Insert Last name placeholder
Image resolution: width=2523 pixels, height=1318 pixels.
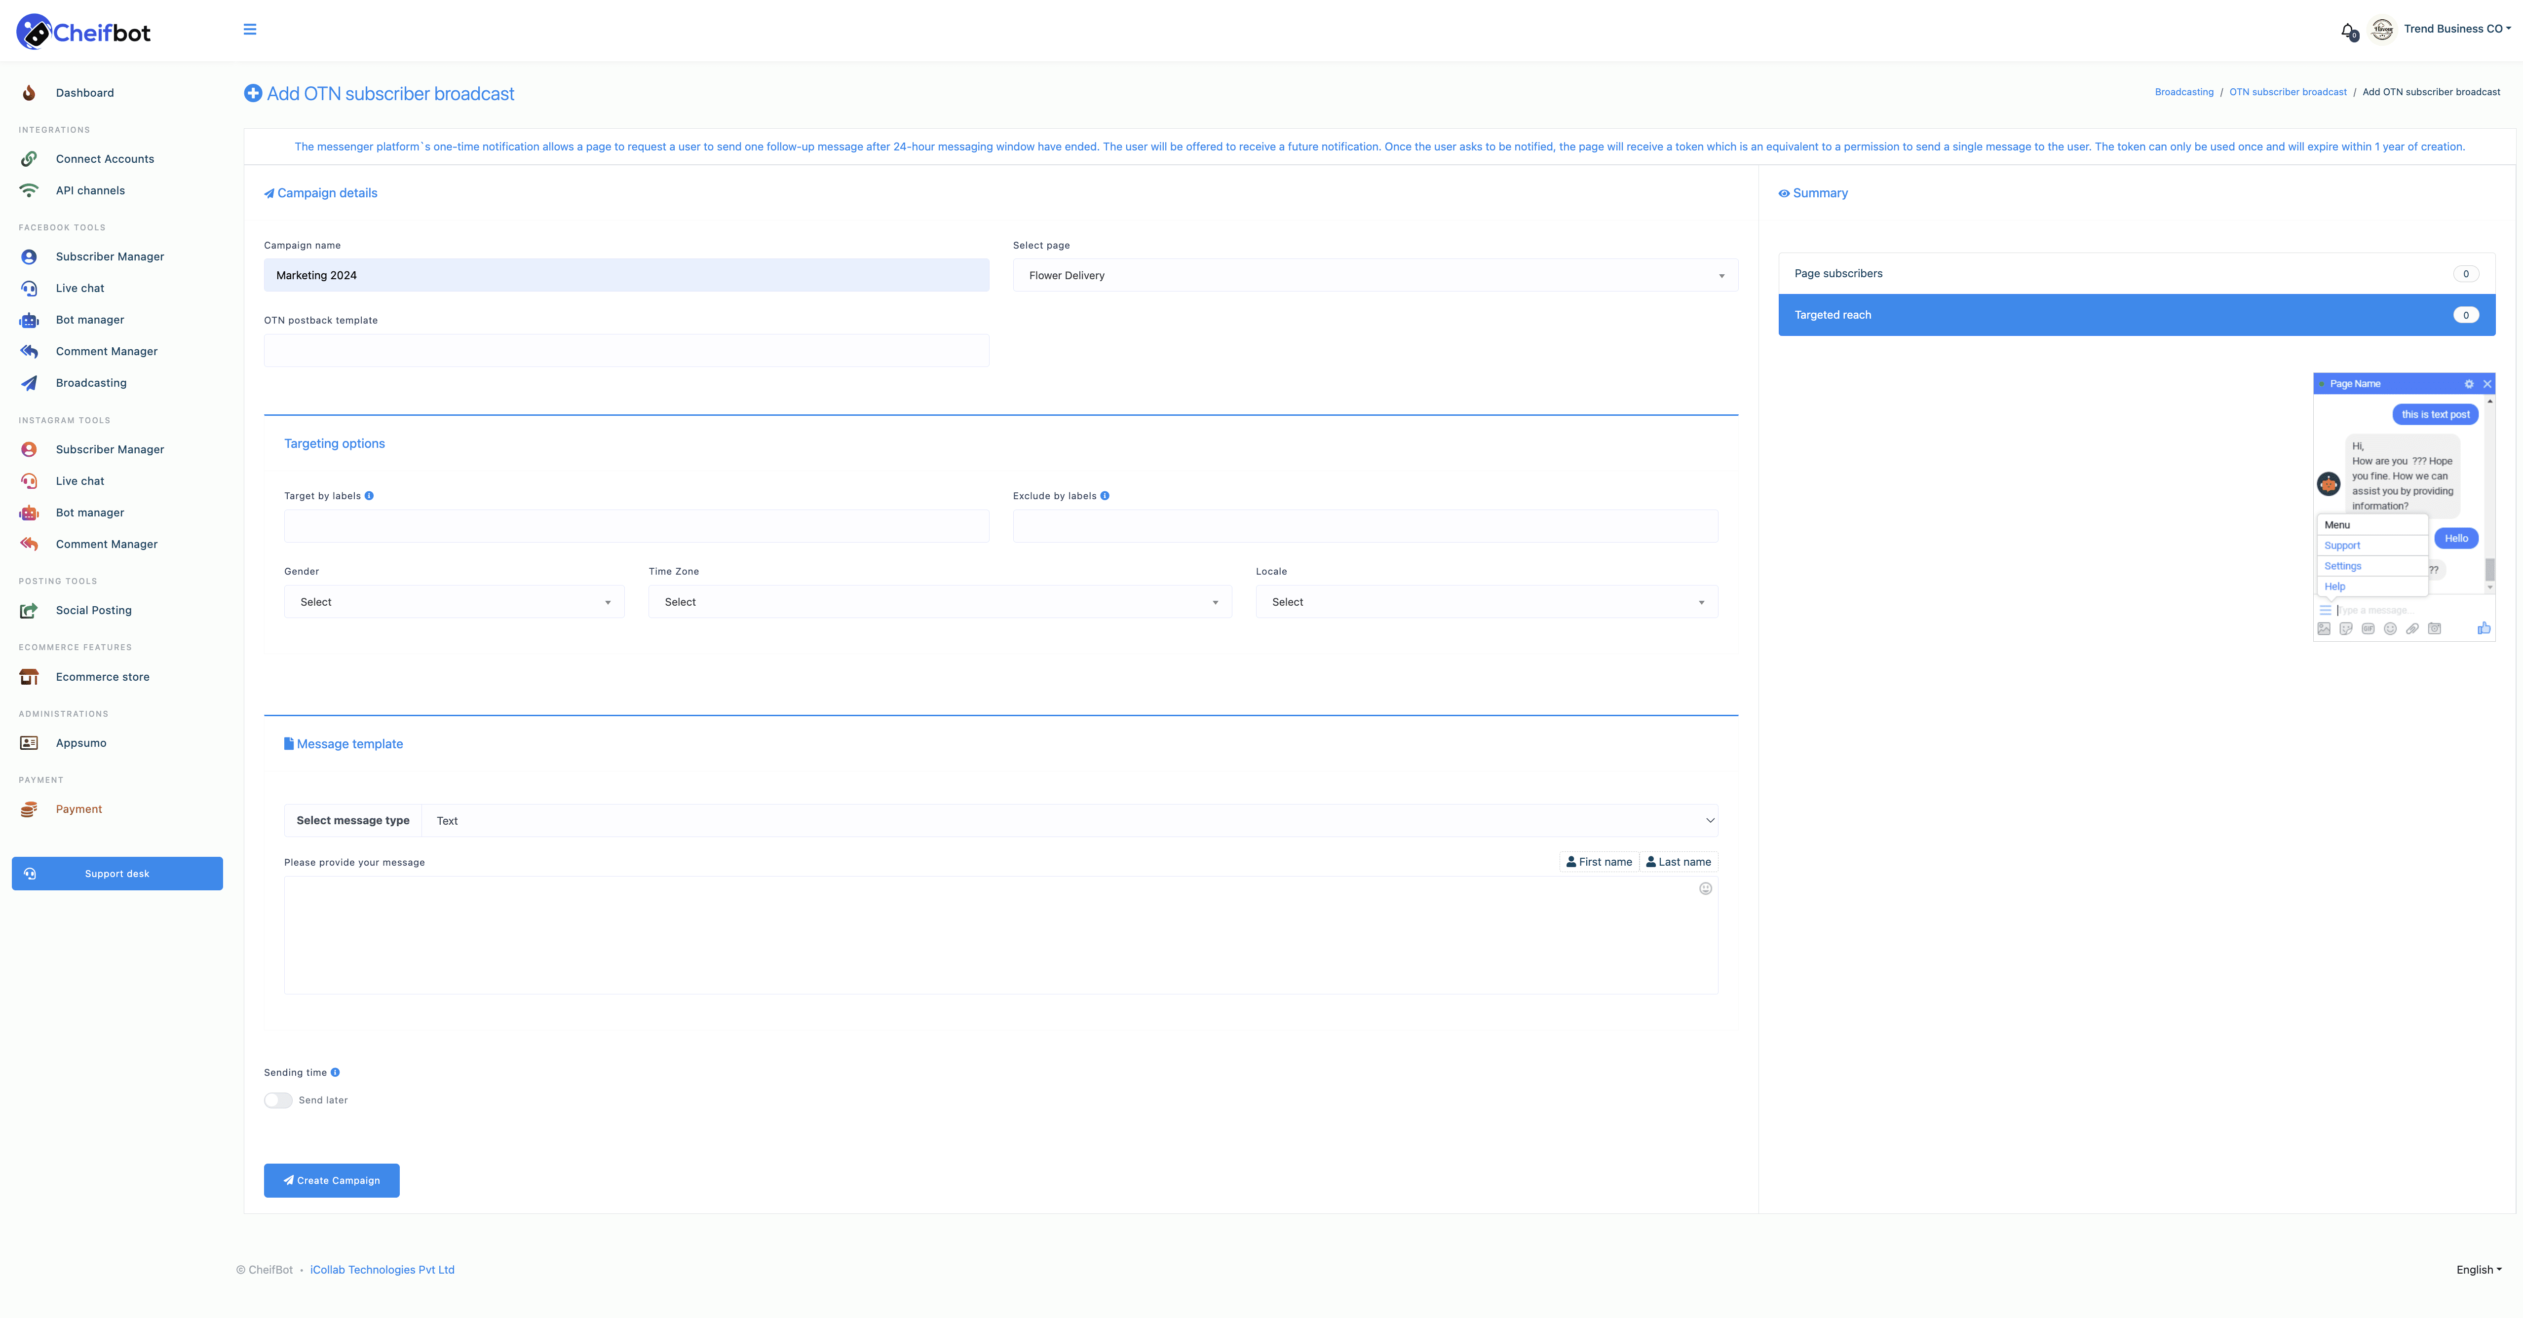1679,862
